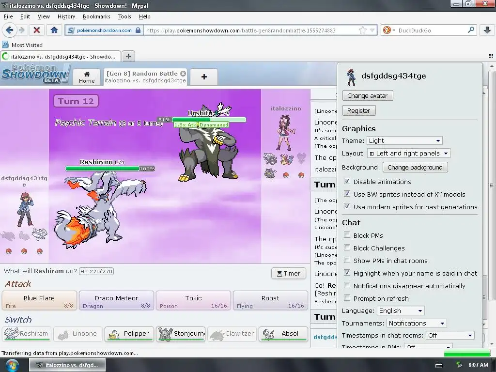Enable Notifications disappear automatically
496x372 pixels.
347,285
